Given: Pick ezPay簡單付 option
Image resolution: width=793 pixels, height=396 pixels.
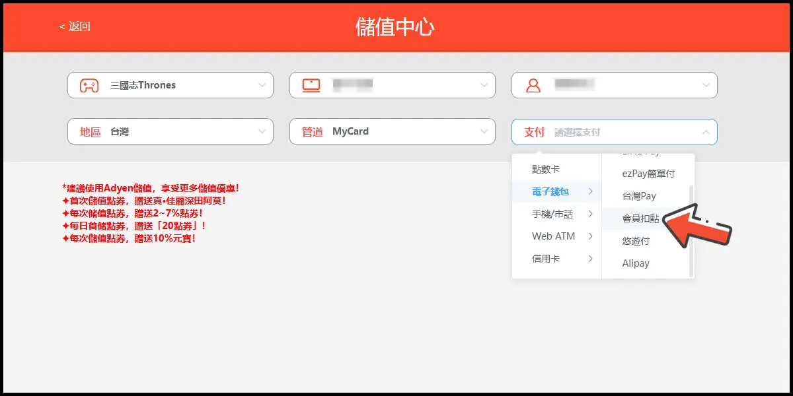Looking at the screenshot, I should 648,174.
